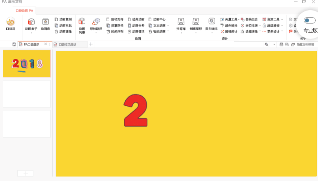Toggle the 专业版 professional mode switch

pyautogui.click(x=309, y=20)
